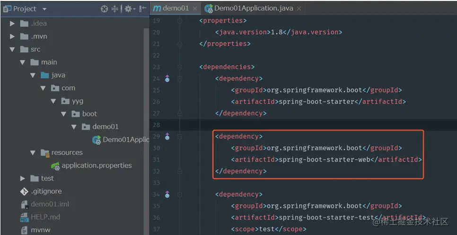
Task: Fold the properties block at line 19
Action: [180, 21]
